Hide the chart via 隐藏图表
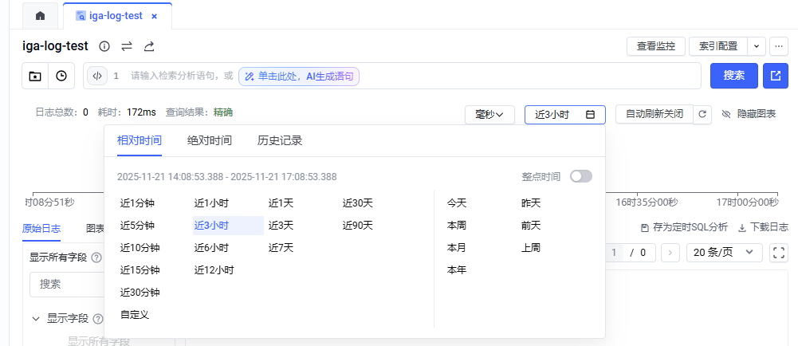The image size is (798, 346). point(748,115)
